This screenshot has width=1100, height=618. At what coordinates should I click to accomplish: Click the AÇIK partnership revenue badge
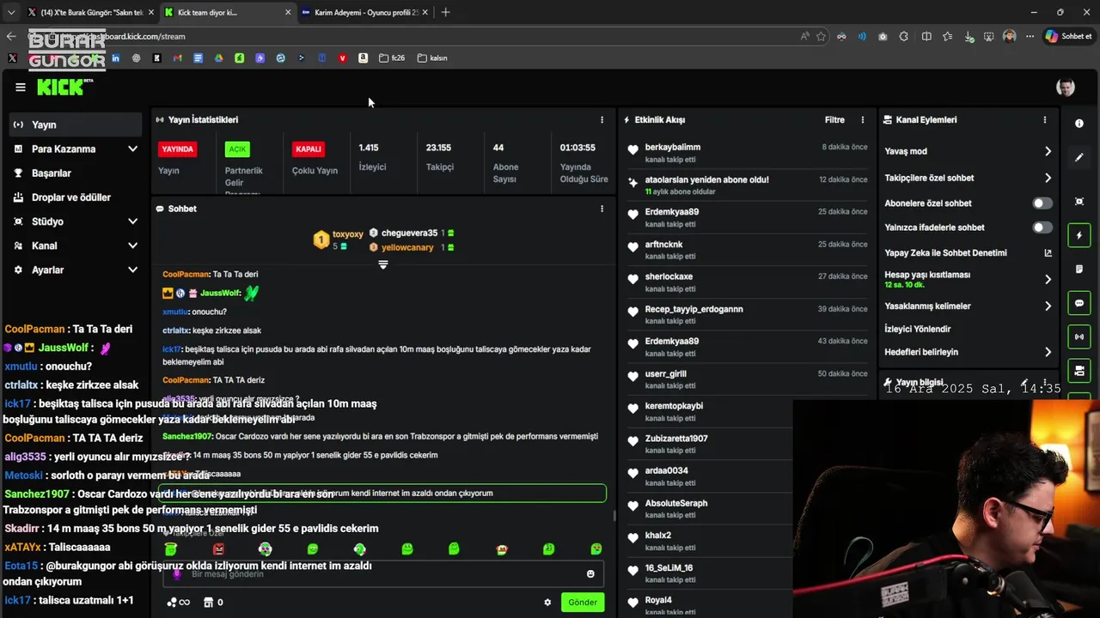click(237, 149)
